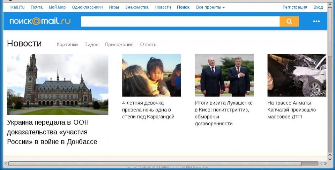This screenshot has width=335, height=170.
Task: Click the horizontal scrollbar at the bottom
Action: coord(155,164)
